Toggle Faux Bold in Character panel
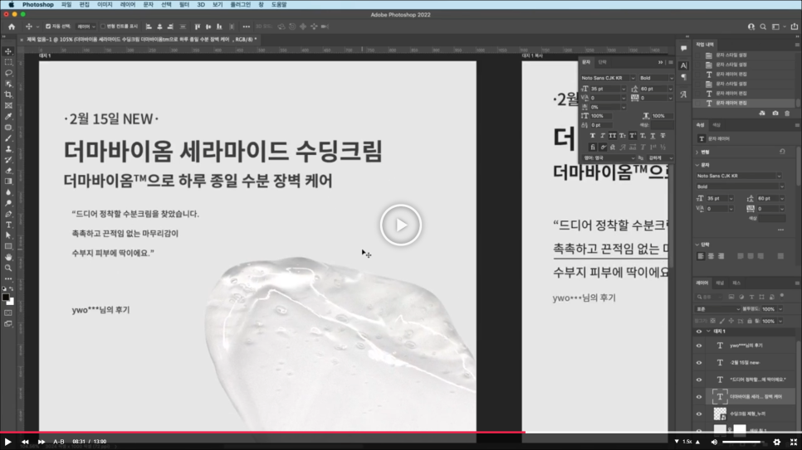 [592, 136]
